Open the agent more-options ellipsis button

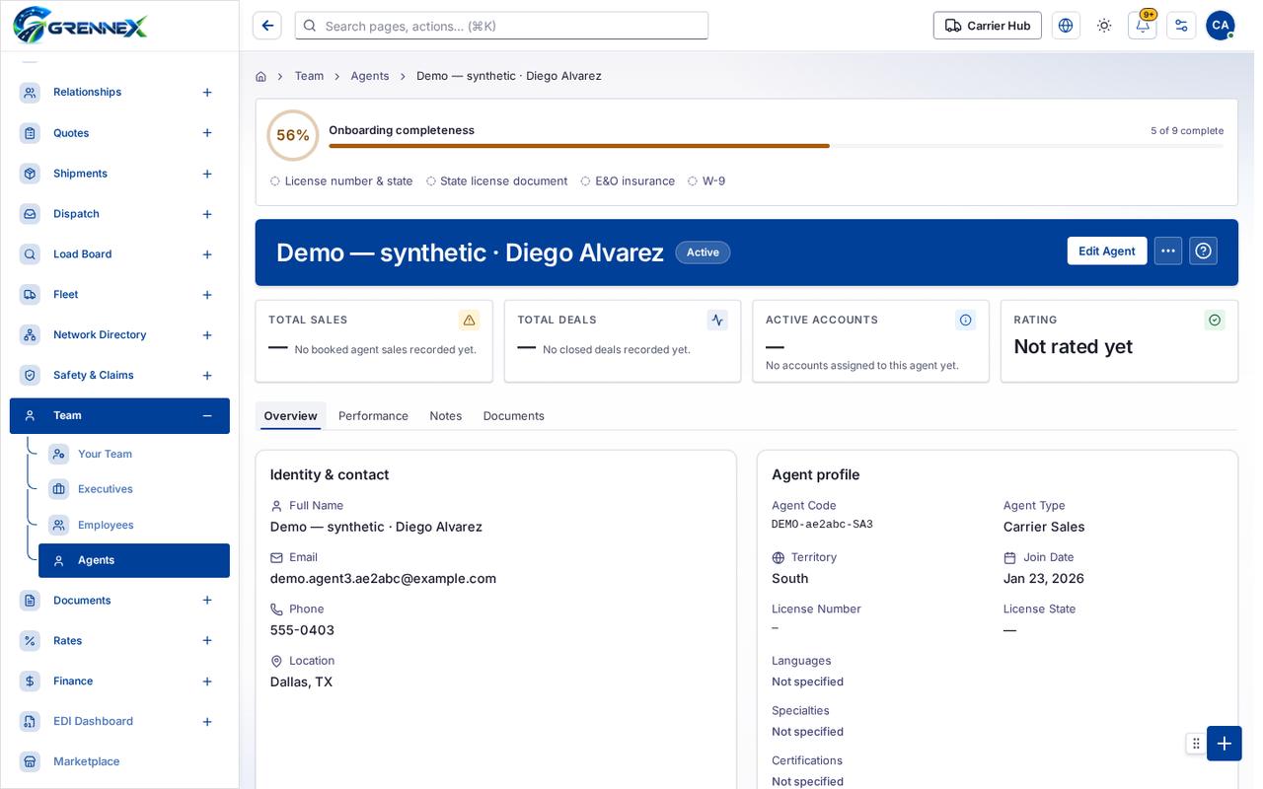pos(1168,251)
